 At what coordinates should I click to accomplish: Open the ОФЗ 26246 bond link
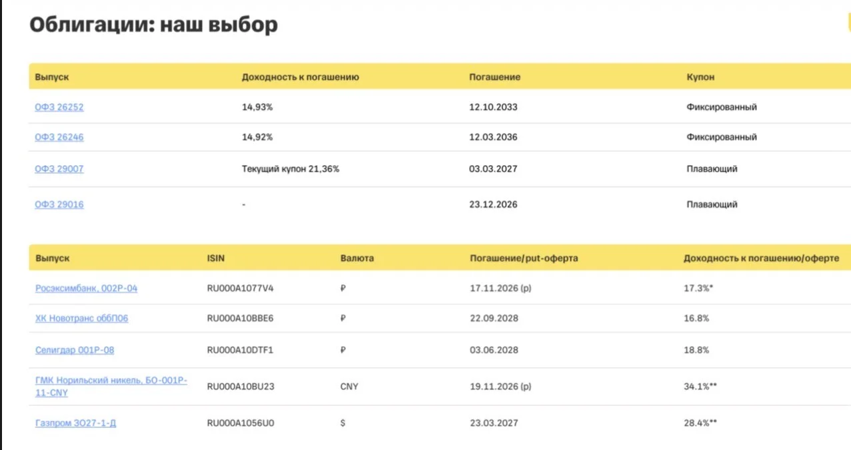tap(59, 137)
